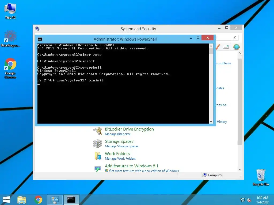The width and height of the screenshot is (274, 205).
Task: Close the Administrator: Windows PowerShell window
Action: coord(207,38)
